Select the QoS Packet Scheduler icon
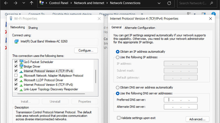The image size is (220, 123). pyautogui.click(x=21, y=62)
